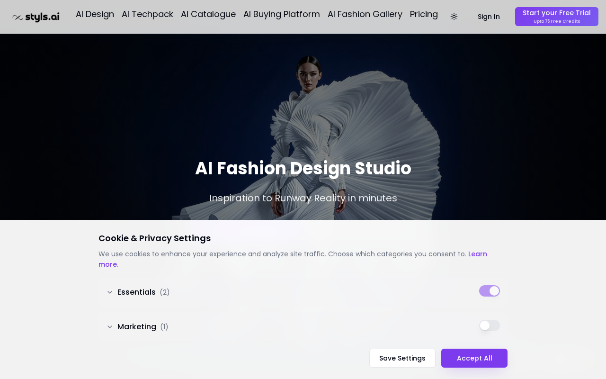The height and width of the screenshot is (379, 606).
Task: Follow the Learn more cookie link
Action: pyautogui.click(x=477, y=254)
